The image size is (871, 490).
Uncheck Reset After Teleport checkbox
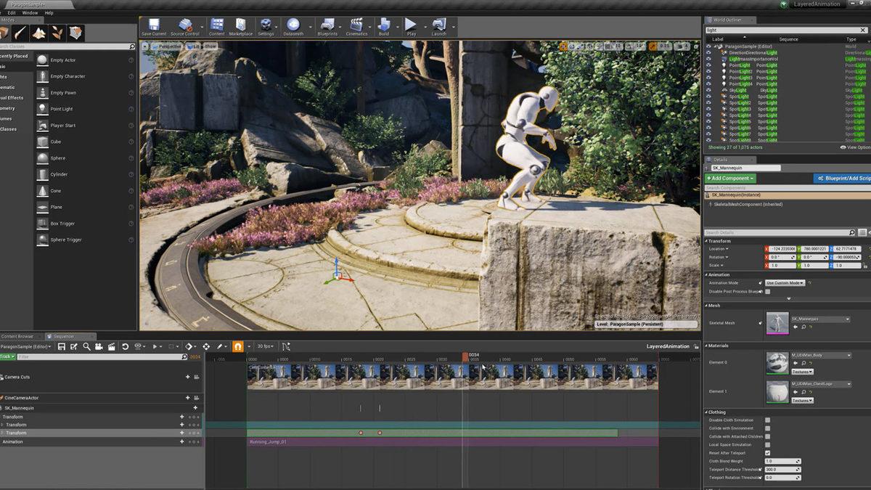click(767, 453)
